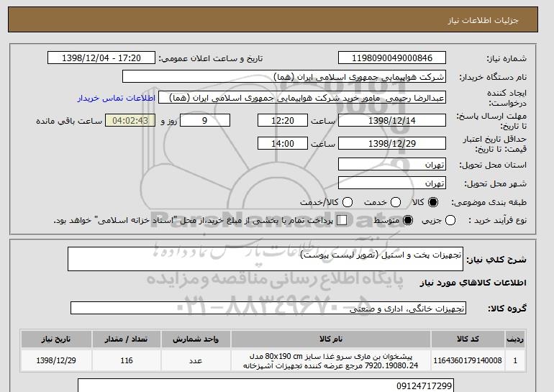554x392 pixels.
Task: Click the اطلاعات کالاهای مورد نیاز section heading
Action: point(473,283)
